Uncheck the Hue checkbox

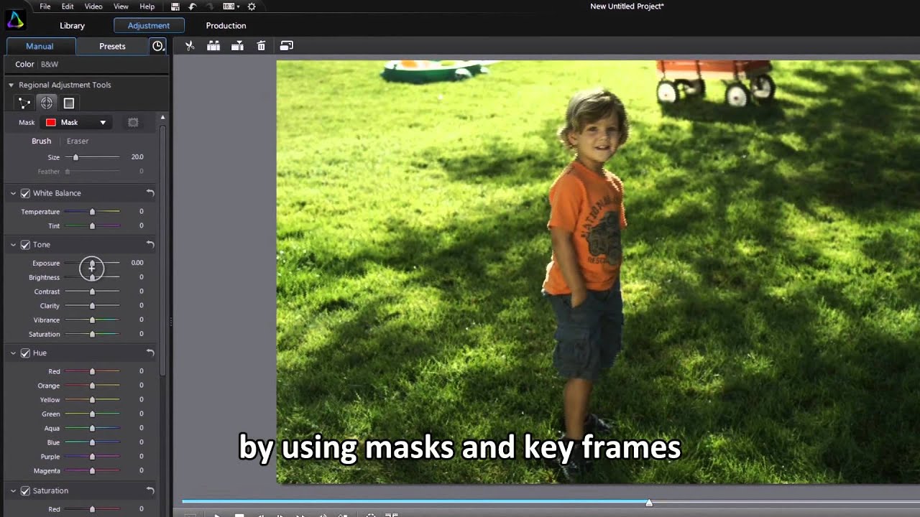pos(25,353)
